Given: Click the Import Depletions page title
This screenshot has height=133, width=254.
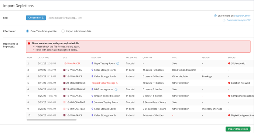Looking at the screenshot, I should (x=18, y=6).
